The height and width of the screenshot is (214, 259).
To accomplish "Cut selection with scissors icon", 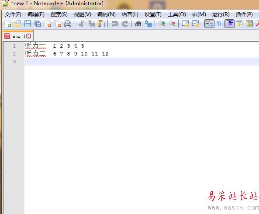I will [x=81, y=24].
